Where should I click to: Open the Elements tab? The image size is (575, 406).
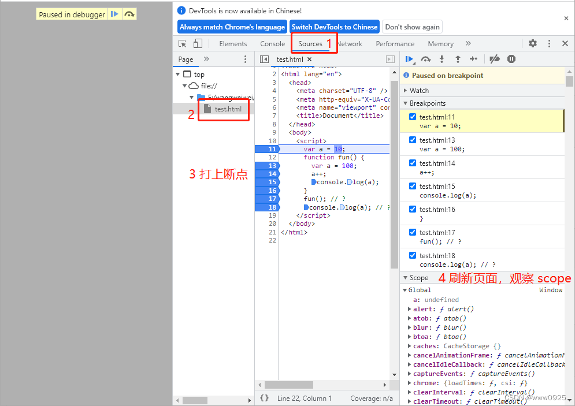pyautogui.click(x=233, y=44)
